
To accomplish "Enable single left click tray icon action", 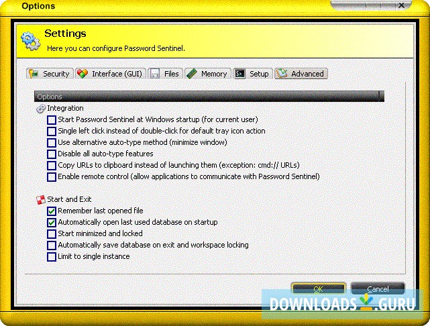I will click(52, 131).
